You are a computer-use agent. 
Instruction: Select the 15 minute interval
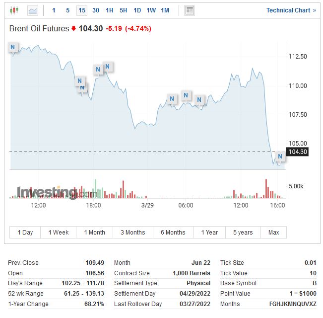(x=82, y=10)
